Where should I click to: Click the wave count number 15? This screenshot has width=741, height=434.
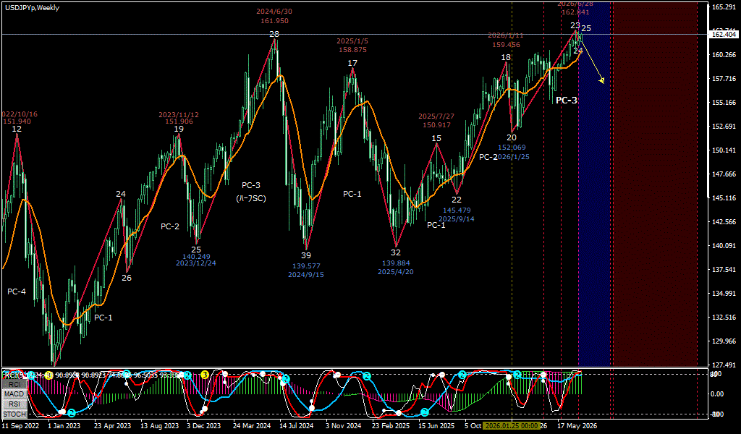436,138
